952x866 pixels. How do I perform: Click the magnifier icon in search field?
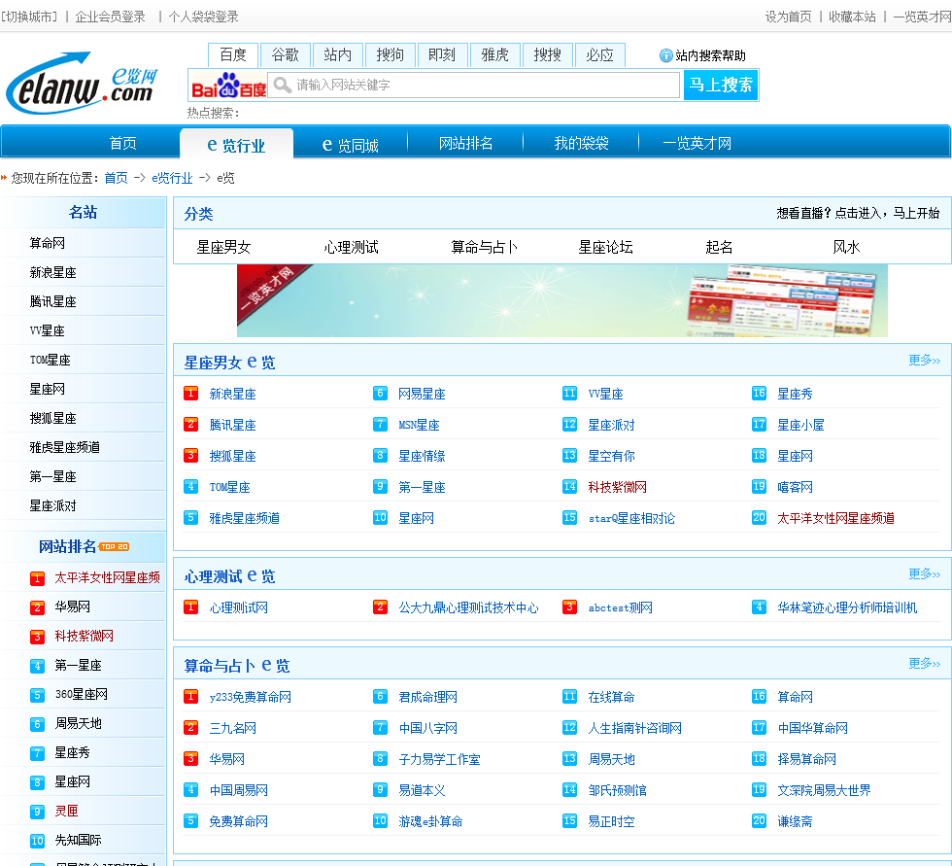tap(282, 85)
